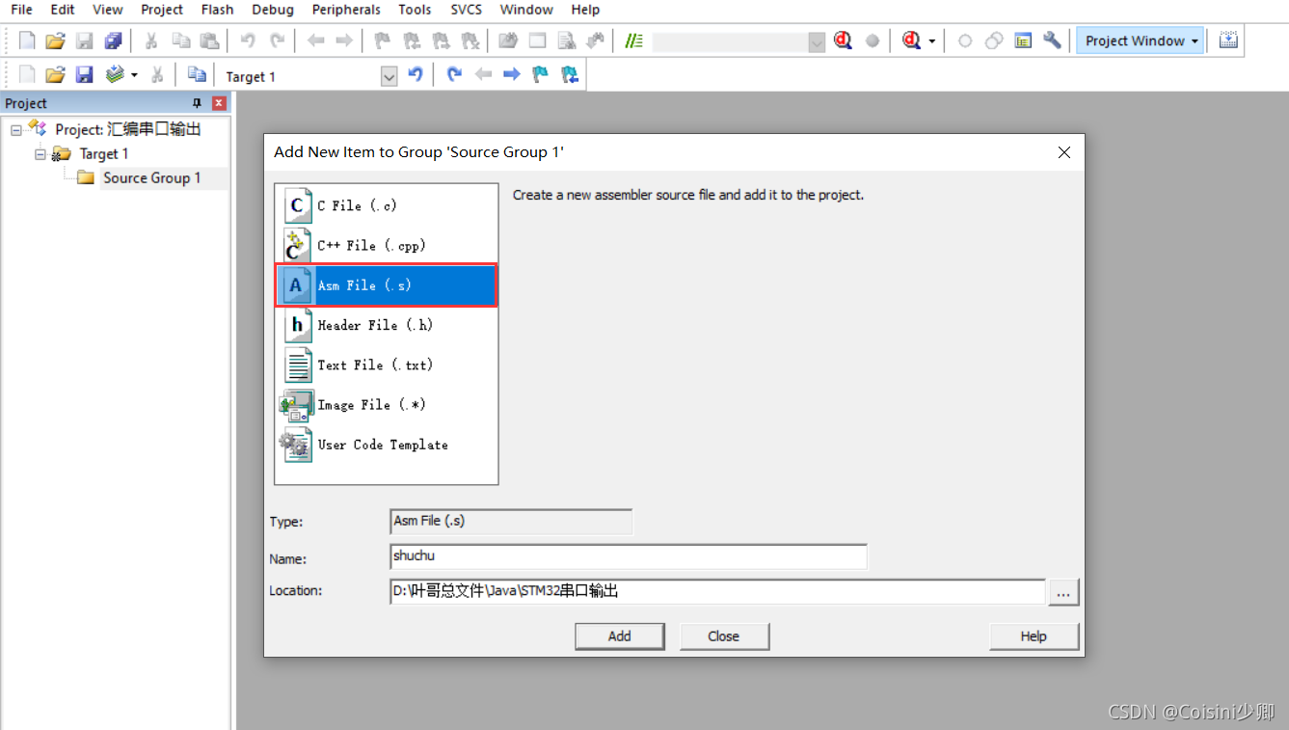
Task: Click the read-only Type field 'Asm File (.s)'
Action: pos(511,522)
